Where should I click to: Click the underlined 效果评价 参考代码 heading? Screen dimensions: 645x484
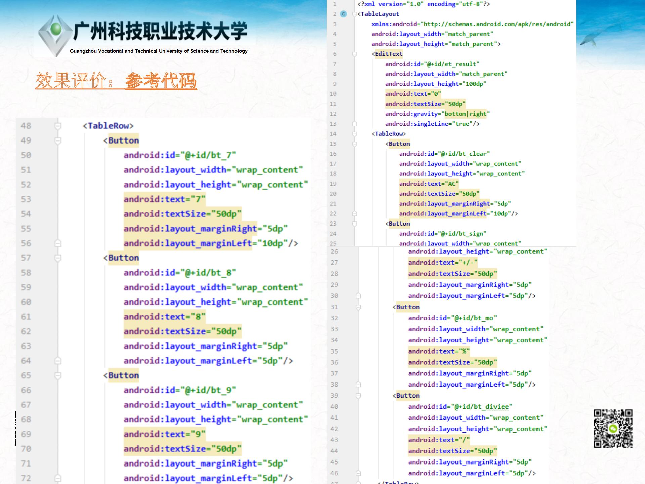116,81
